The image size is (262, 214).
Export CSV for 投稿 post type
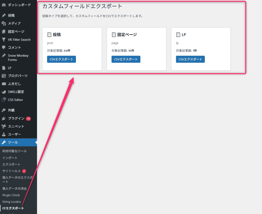pos(61,59)
